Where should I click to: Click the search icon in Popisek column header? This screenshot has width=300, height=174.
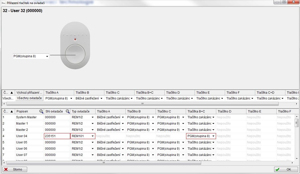[41, 111]
